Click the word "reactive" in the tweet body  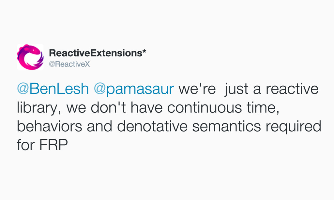coord(292,89)
